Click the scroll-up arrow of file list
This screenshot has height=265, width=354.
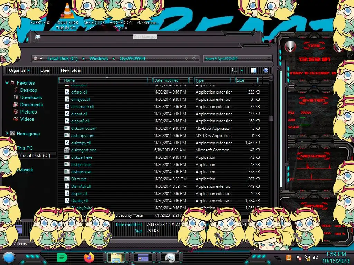(x=271, y=79)
